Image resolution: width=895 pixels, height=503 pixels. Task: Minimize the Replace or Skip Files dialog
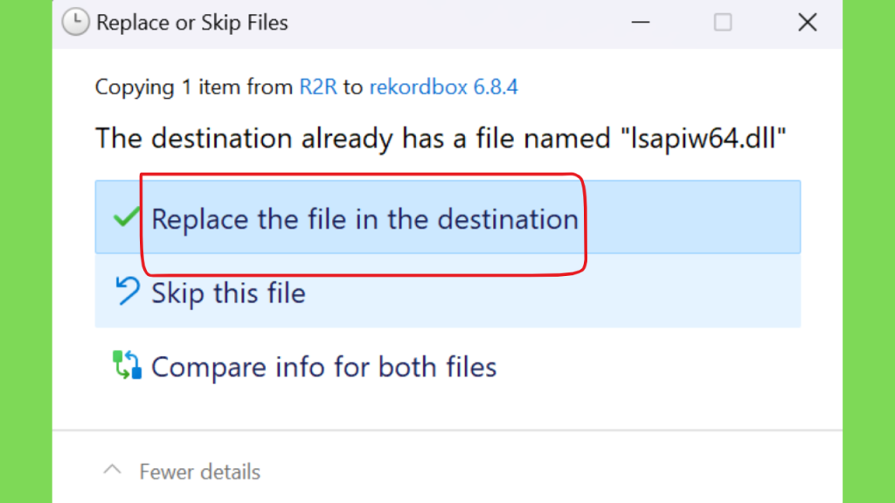tap(641, 22)
